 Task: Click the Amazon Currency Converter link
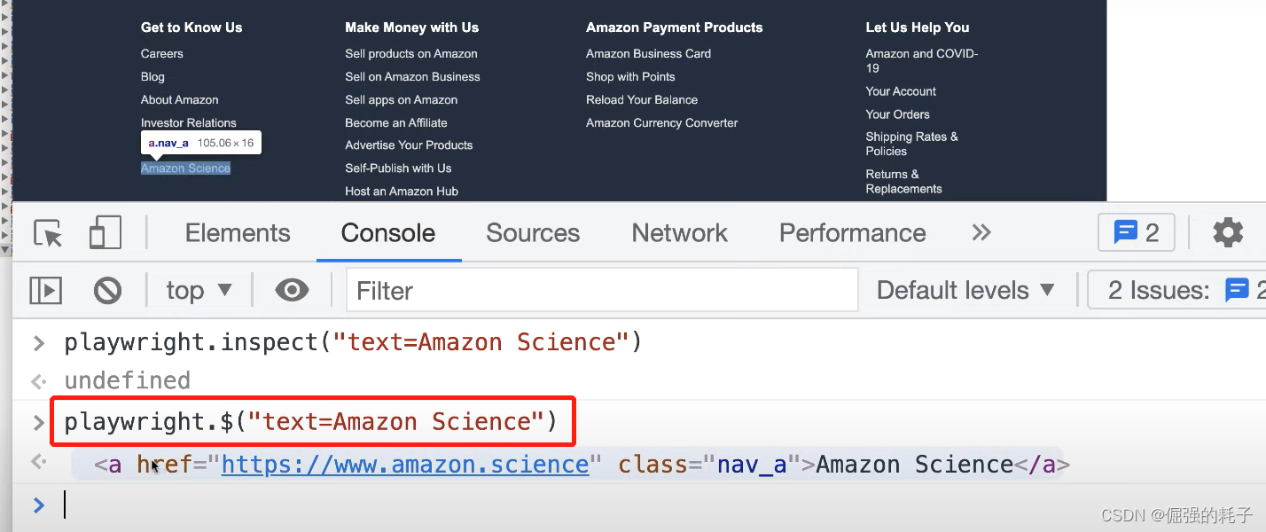(661, 123)
